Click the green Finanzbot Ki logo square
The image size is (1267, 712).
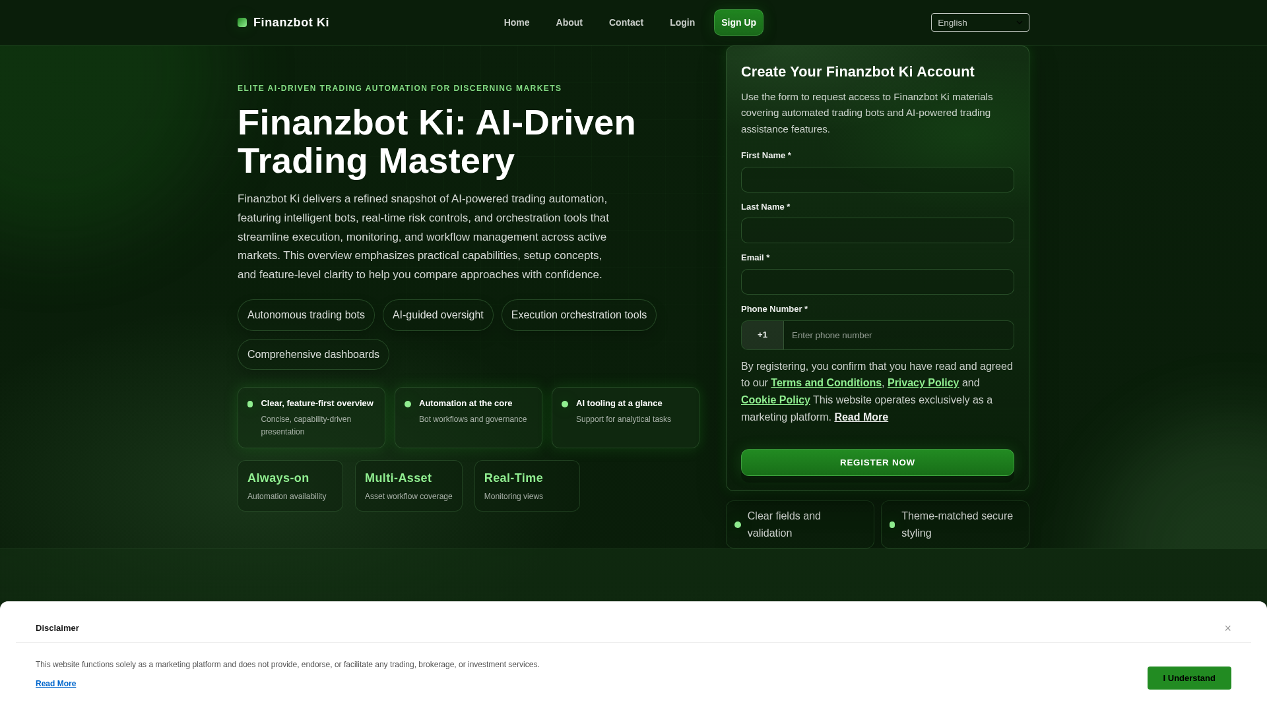(242, 22)
